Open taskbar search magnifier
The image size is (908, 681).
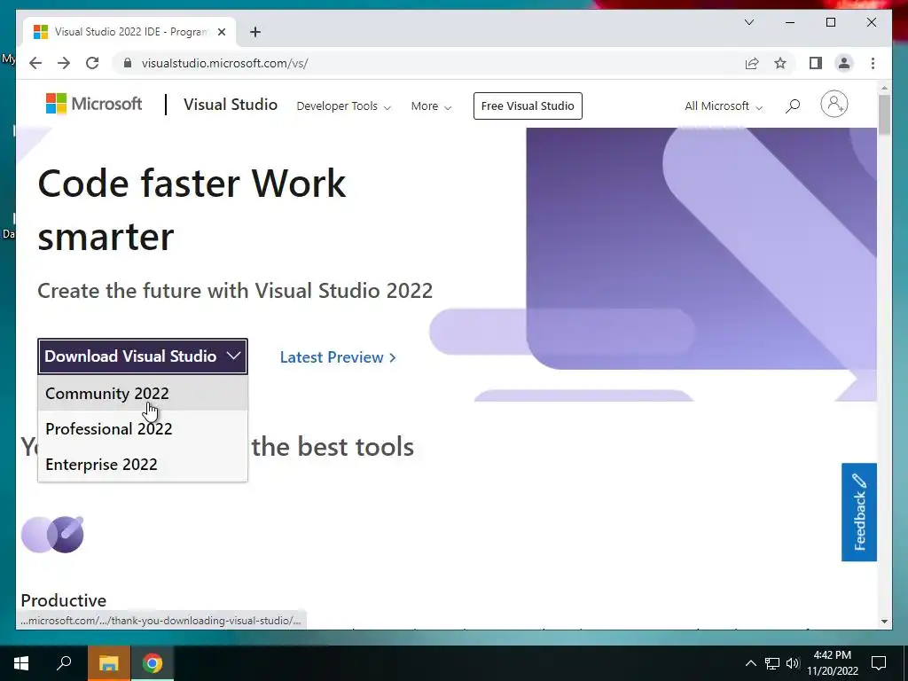click(x=64, y=663)
